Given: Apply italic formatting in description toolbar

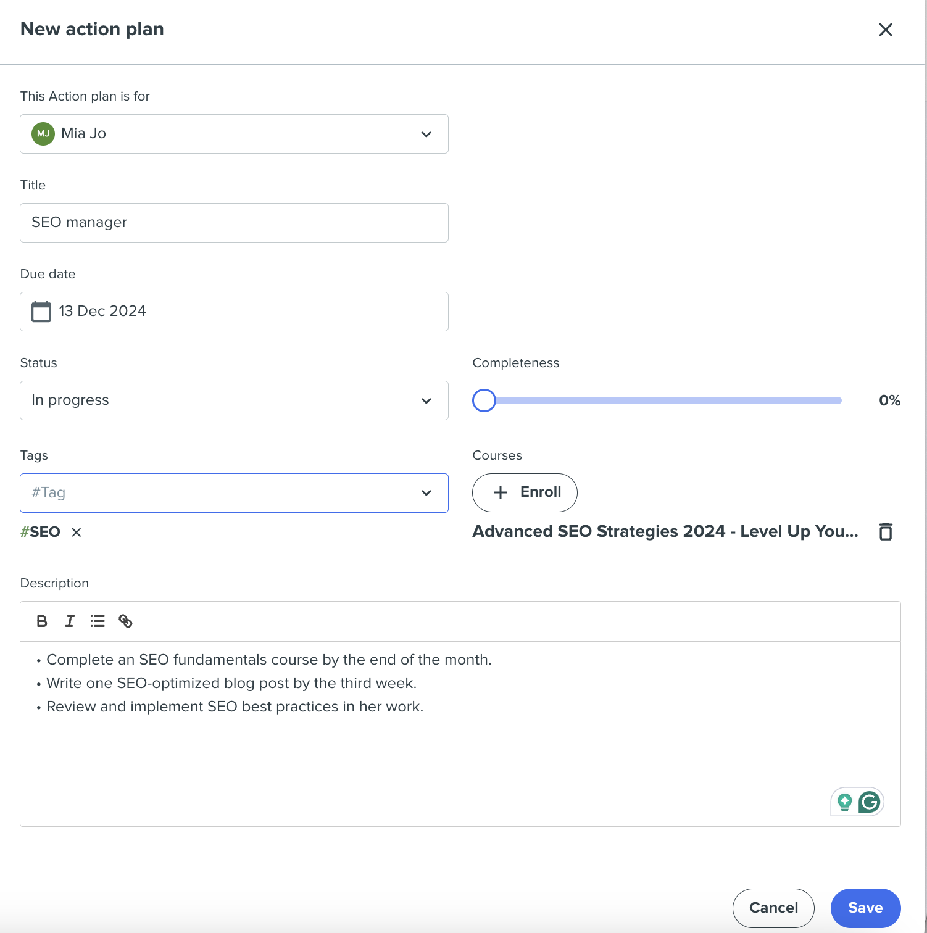Looking at the screenshot, I should tap(70, 621).
